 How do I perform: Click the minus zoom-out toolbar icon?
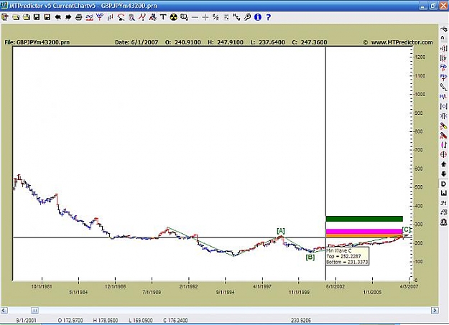coord(195,17)
